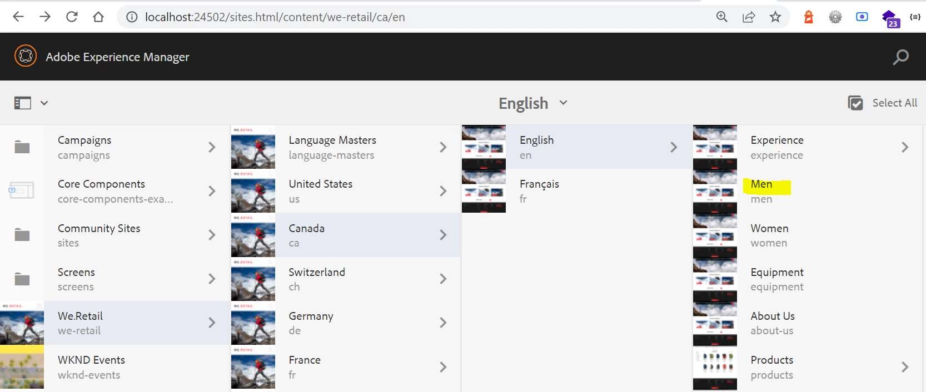
Task: Open the rail view dropdown chevron
Action: point(44,103)
